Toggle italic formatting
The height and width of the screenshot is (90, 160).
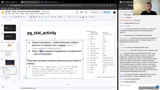(78, 17)
